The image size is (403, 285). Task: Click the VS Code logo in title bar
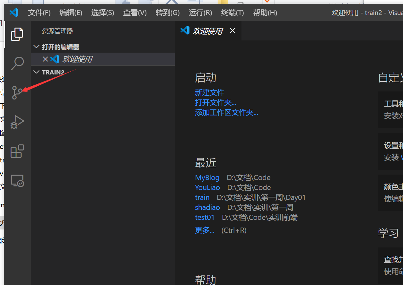tap(14, 13)
